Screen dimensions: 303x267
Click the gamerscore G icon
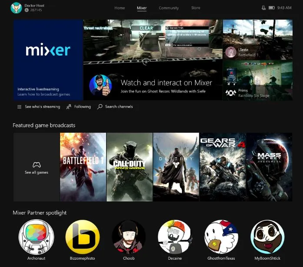[27, 10]
